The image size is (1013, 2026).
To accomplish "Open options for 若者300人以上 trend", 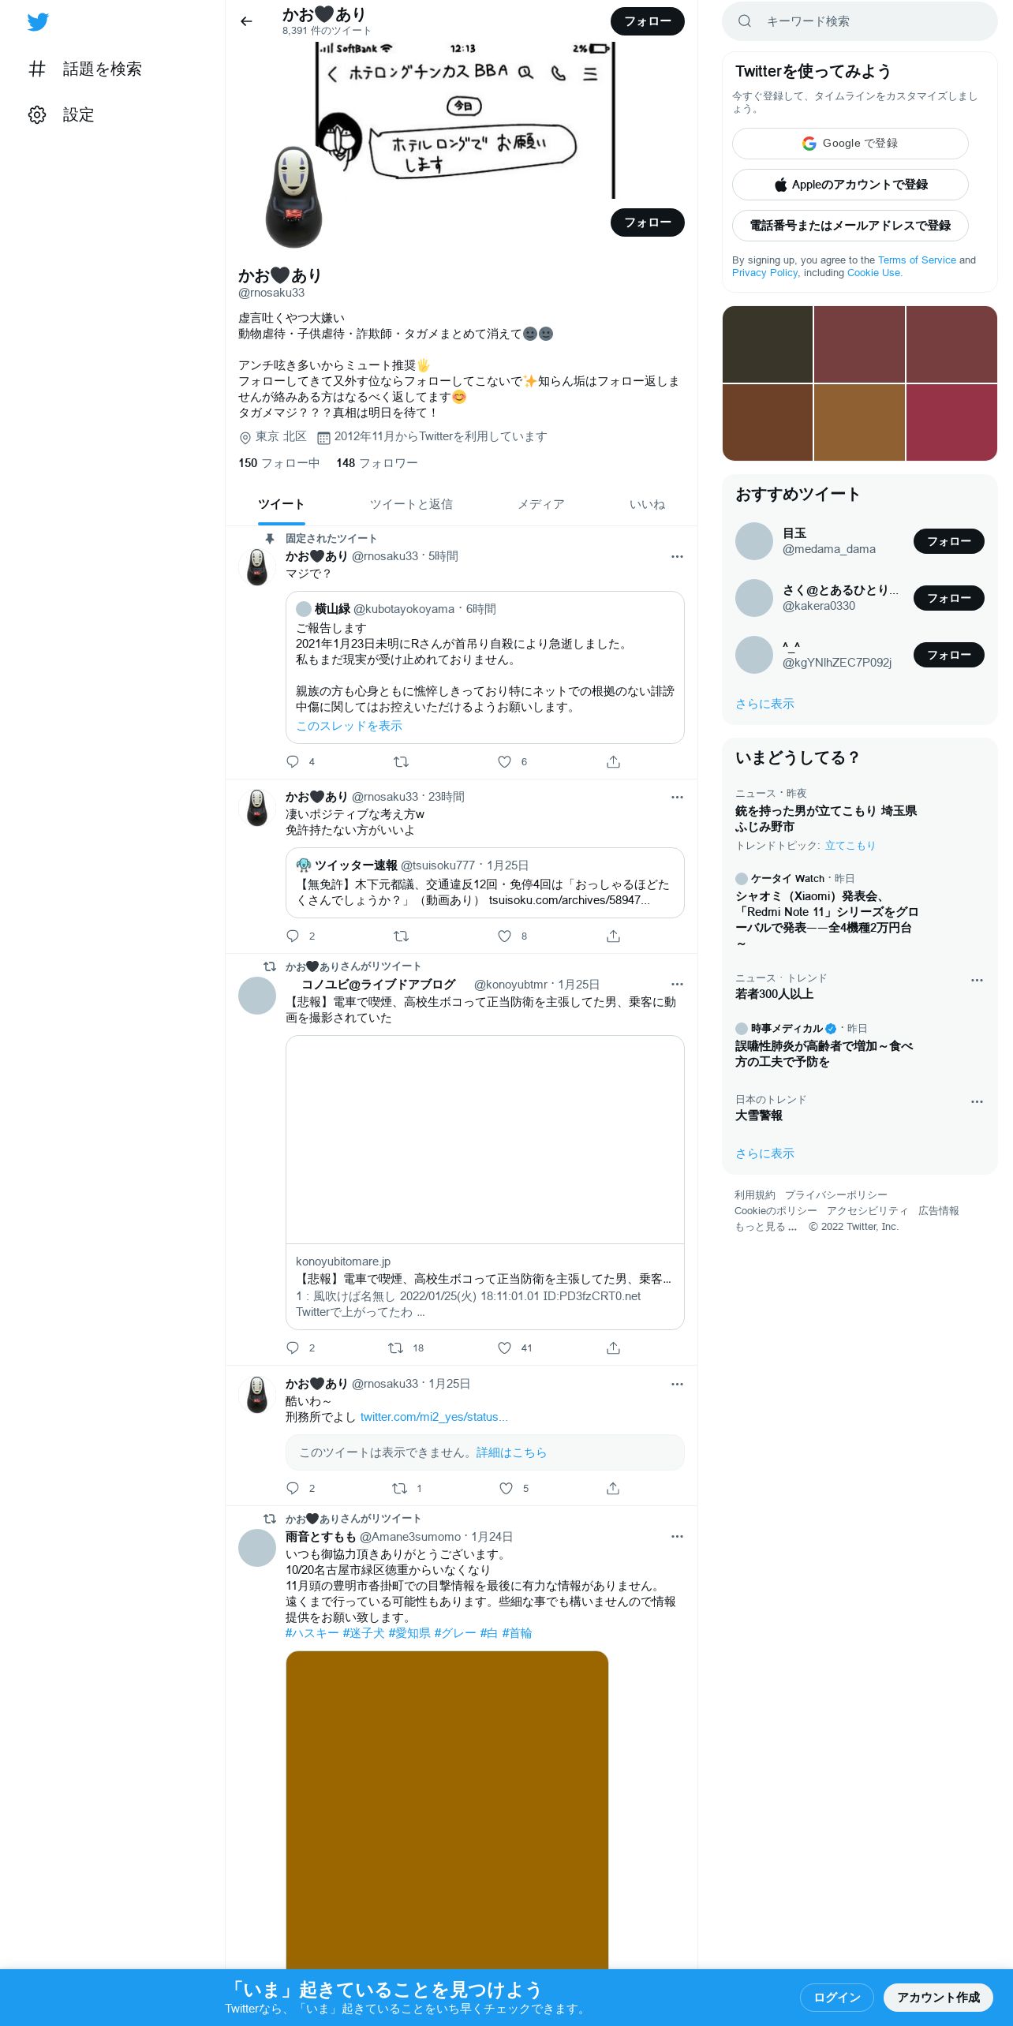I will click(977, 980).
